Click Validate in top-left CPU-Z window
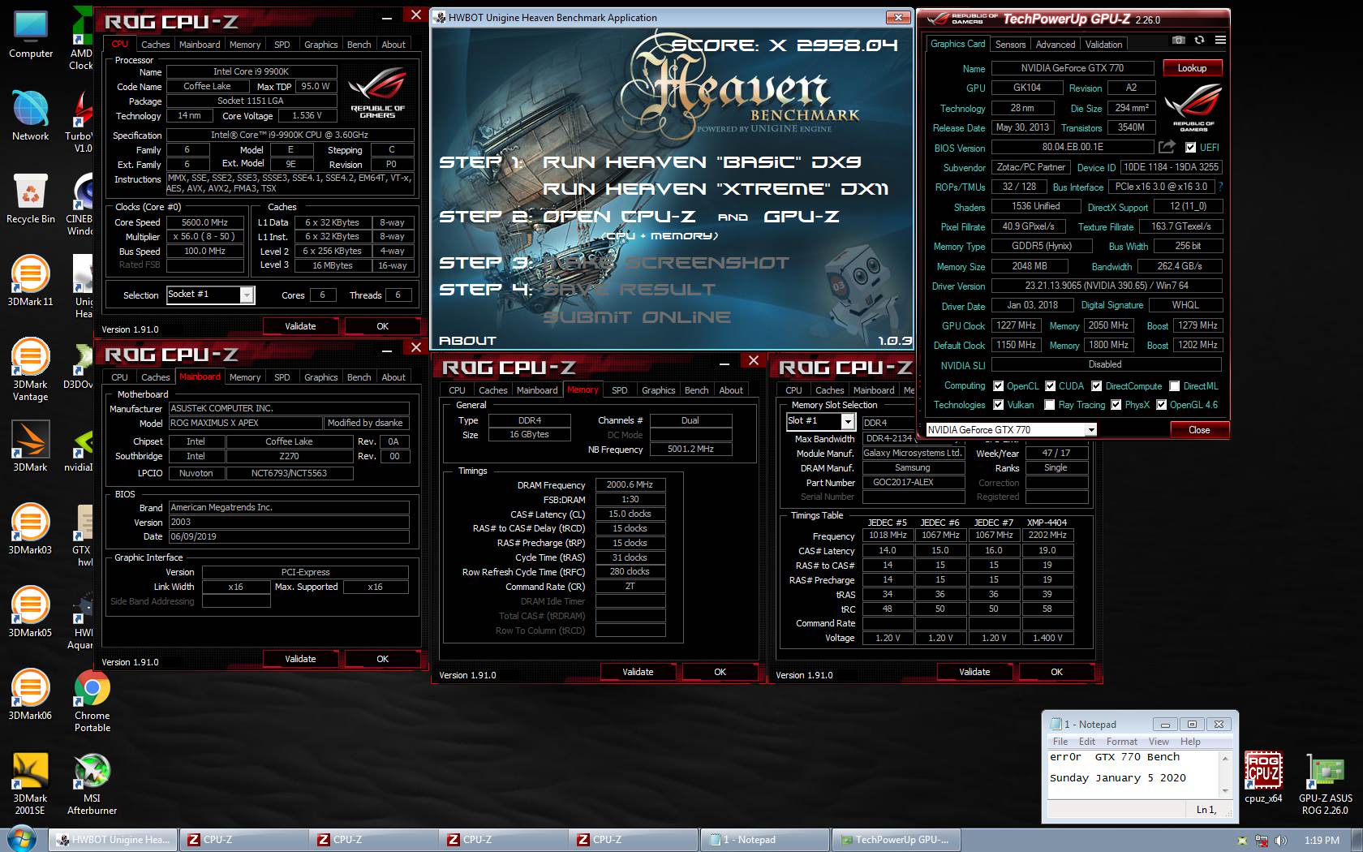The image size is (1363, 852). pyautogui.click(x=300, y=326)
